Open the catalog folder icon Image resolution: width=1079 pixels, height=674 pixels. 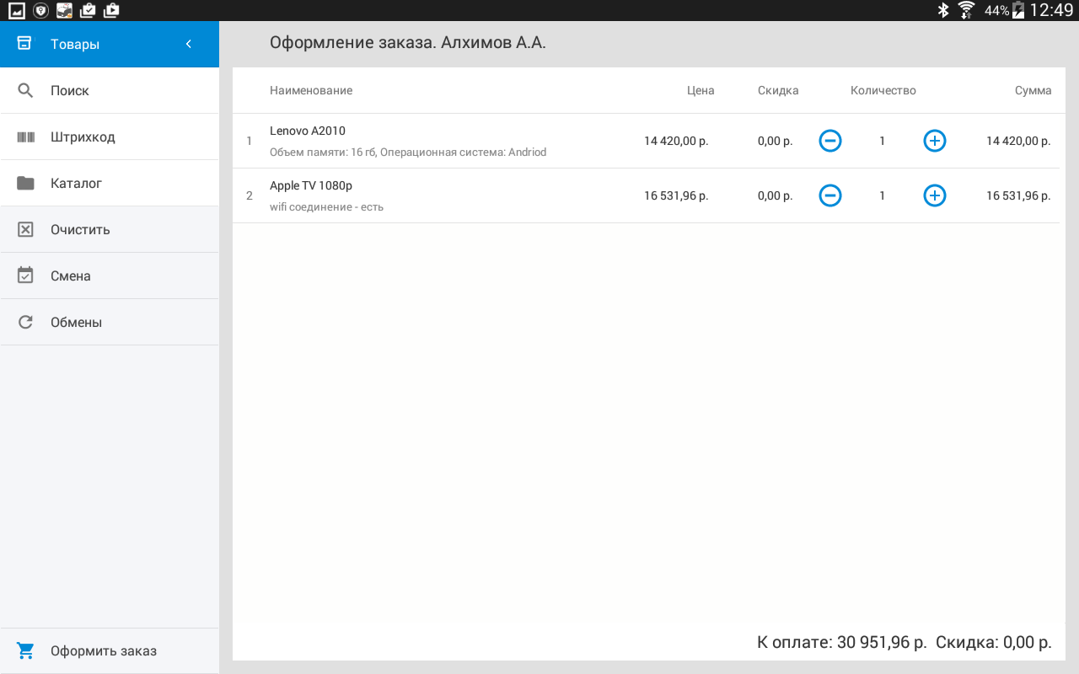[x=25, y=183]
